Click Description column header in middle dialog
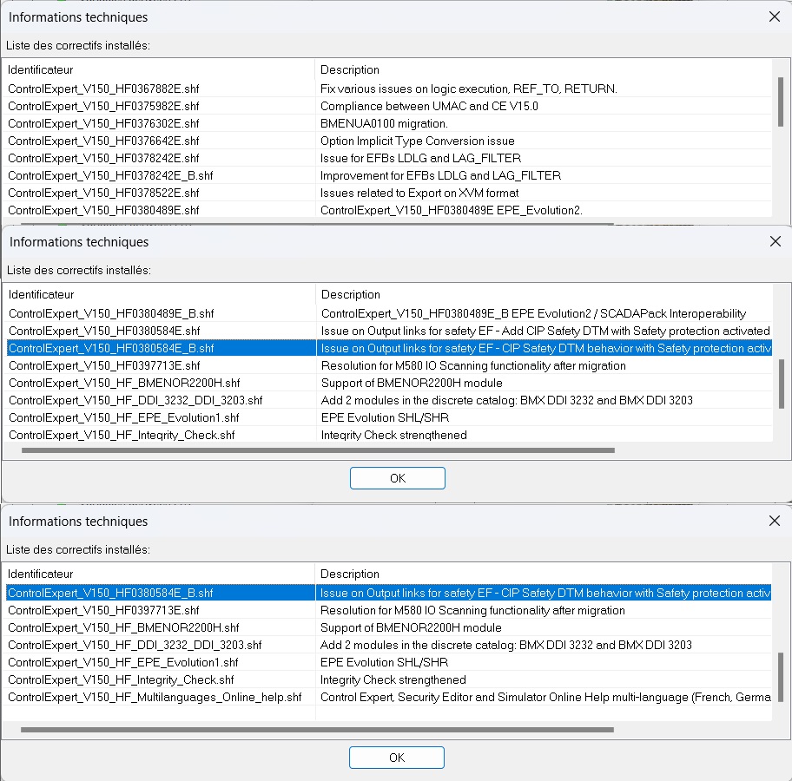Viewport: 792px width, 781px height. click(350, 294)
